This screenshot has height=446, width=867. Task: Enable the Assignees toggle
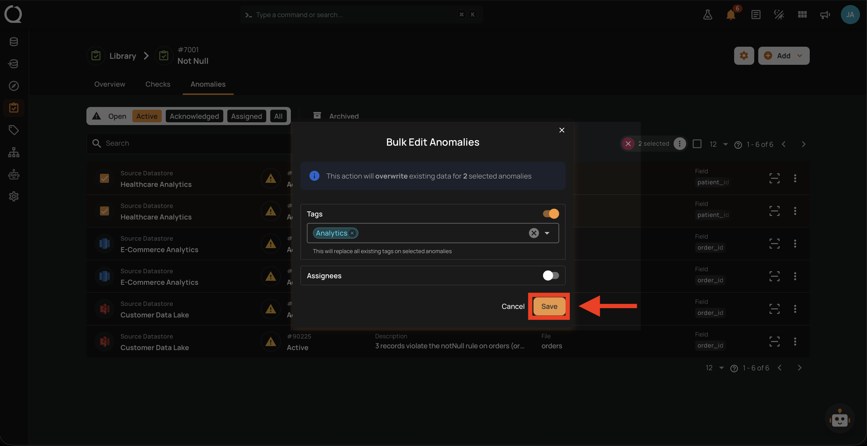[x=551, y=276]
